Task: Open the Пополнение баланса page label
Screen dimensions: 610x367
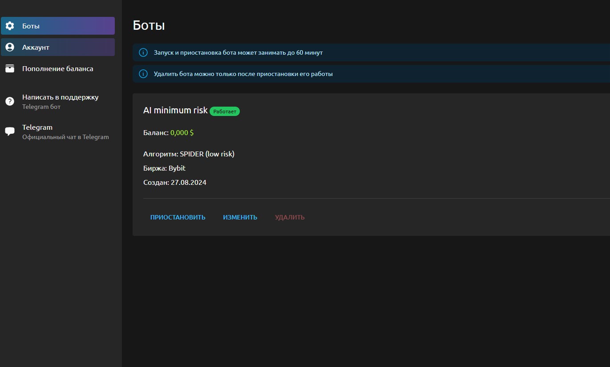Action: pos(58,69)
